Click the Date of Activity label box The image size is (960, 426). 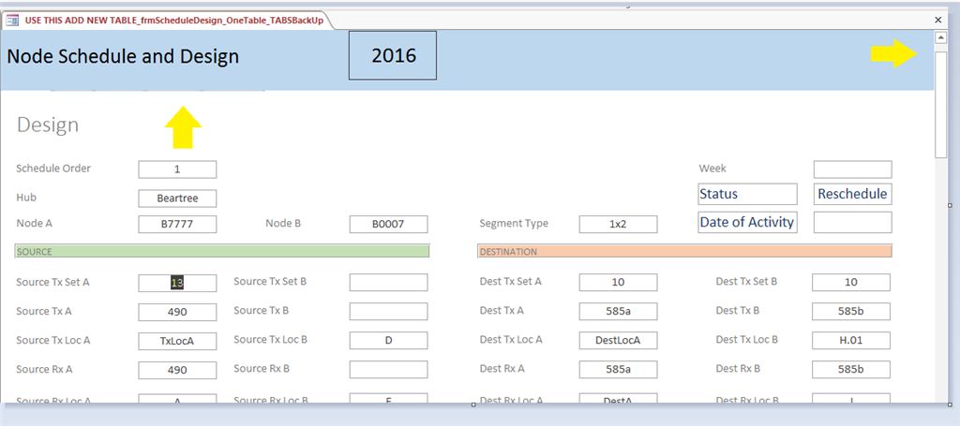pyautogui.click(x=747, y=222)
